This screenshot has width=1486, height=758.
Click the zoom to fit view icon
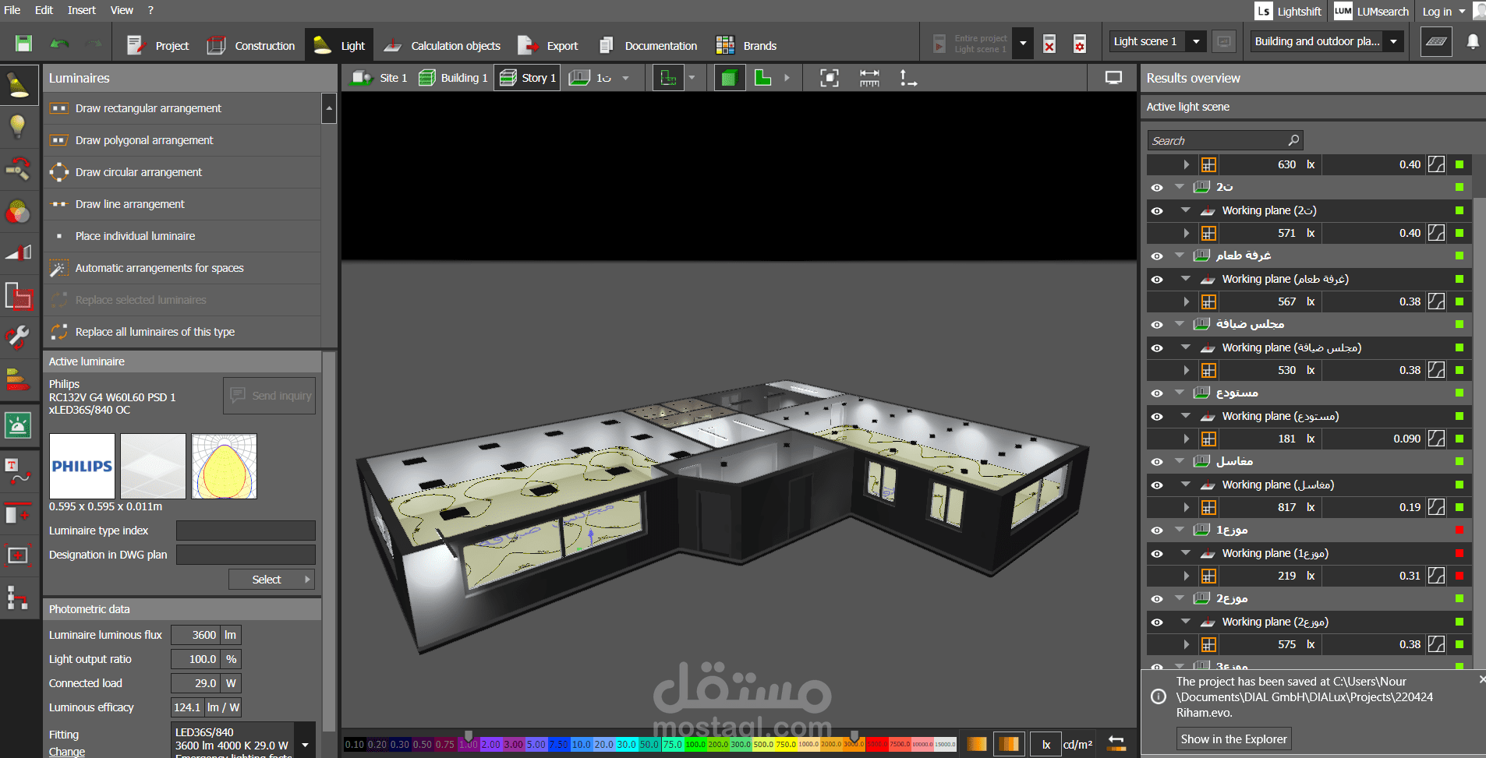(x=830, y=78)
